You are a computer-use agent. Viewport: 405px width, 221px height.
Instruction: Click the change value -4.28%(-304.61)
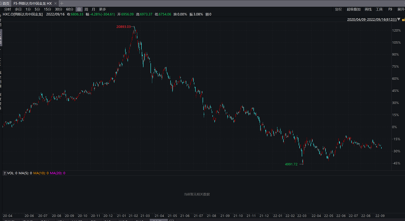102,14
